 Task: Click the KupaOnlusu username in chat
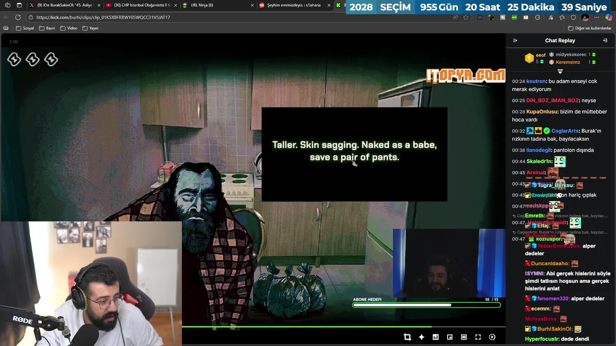pyautogui.click(x=542, y=111)
